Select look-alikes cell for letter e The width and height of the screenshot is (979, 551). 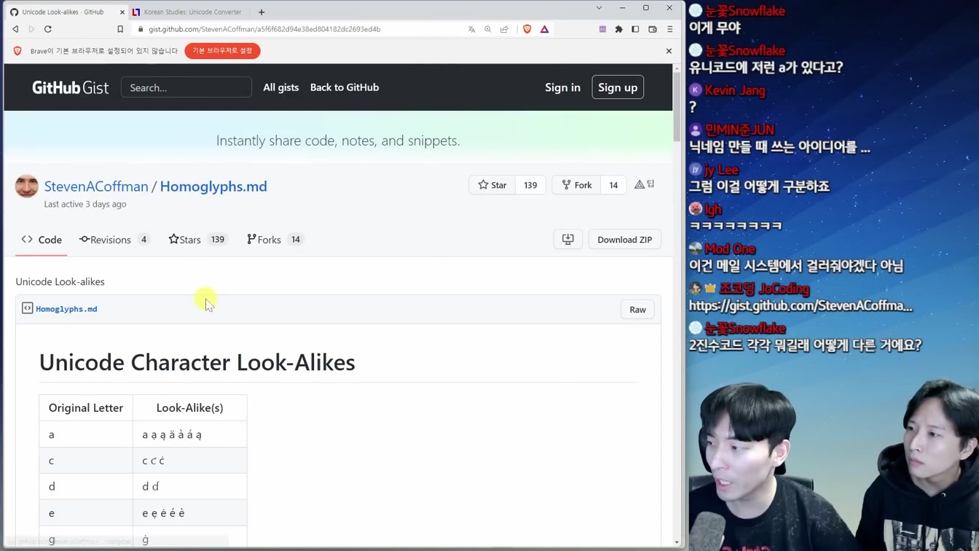(190, 513)
